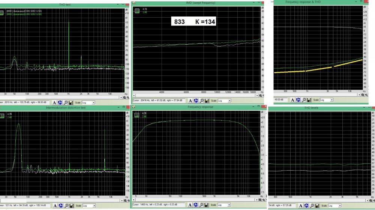Click scroll-right arrow under THD test graph
Screen dimensions: 375x210
[121, 97]
